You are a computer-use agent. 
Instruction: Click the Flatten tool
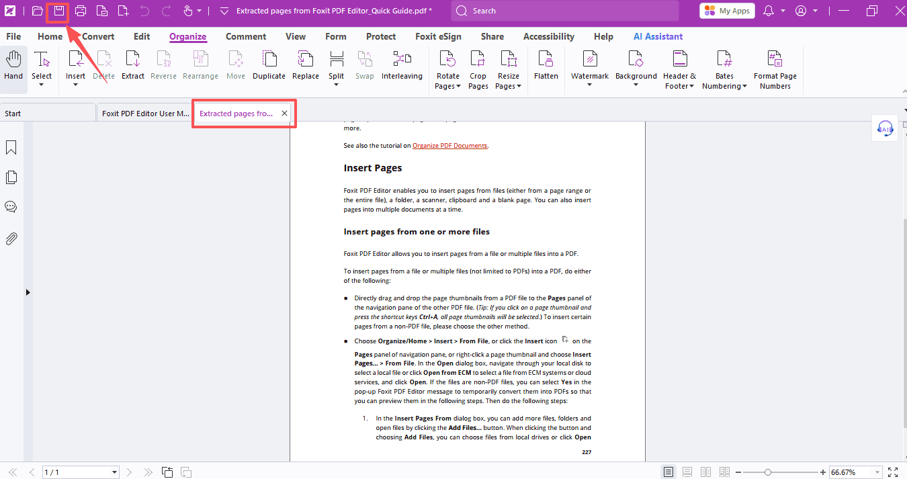tap(546, 66)
